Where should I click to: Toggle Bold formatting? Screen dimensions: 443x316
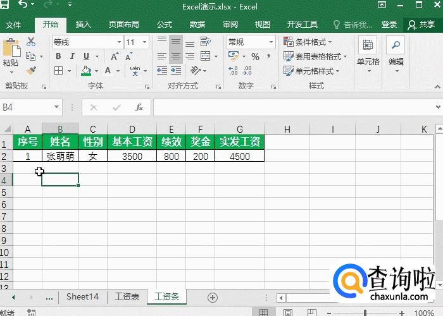pyautogui.click(x=58, y=56)
